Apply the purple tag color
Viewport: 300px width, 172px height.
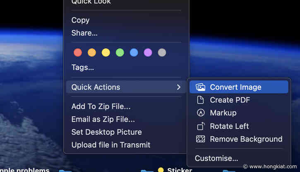[148, 52]
